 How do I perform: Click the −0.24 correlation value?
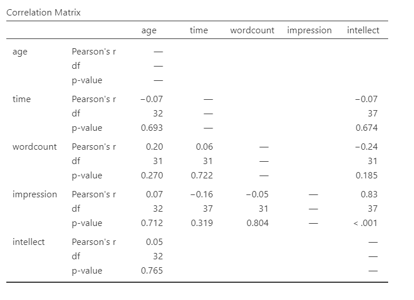pyautogui.click(x=366, y=147)
